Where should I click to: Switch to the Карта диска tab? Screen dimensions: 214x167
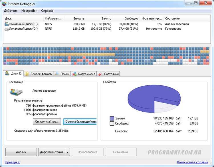tap(84, 74)
